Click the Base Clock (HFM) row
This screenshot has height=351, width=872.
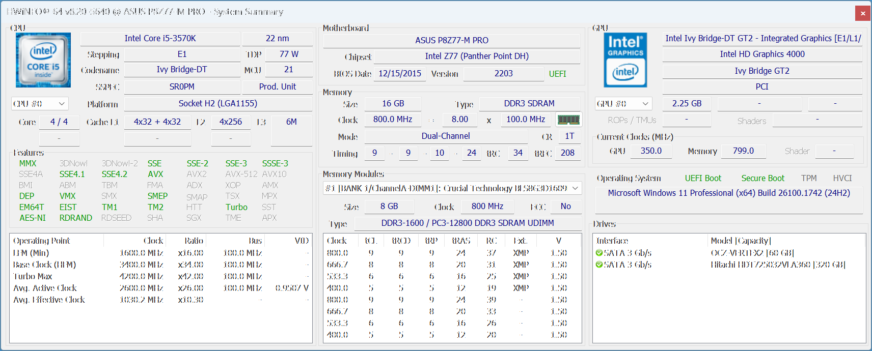(x=161, y=265)
